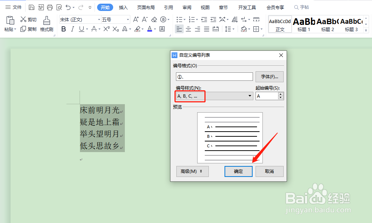
Task: Click the Undo icon
Action: [x=69, y=7]
